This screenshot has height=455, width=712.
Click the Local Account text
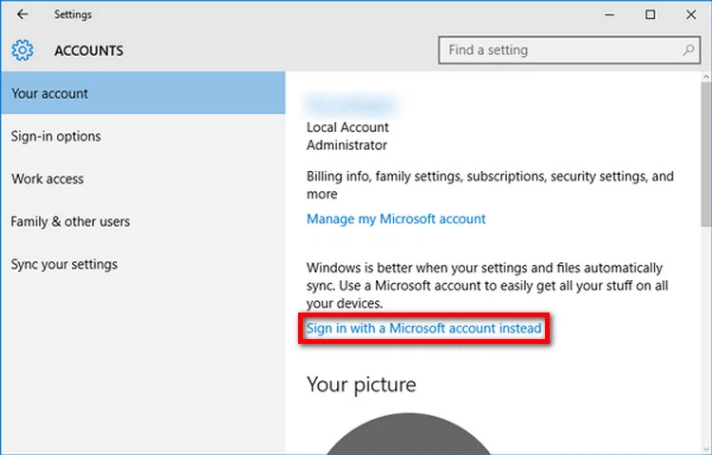[347, 127]
